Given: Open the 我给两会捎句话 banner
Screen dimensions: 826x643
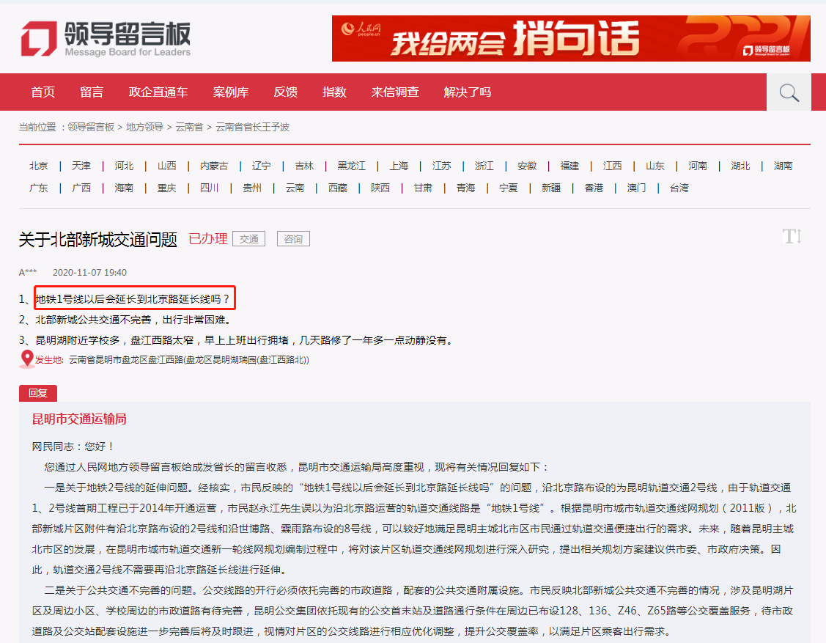Looking at the screenshot, I should (571, 38).
